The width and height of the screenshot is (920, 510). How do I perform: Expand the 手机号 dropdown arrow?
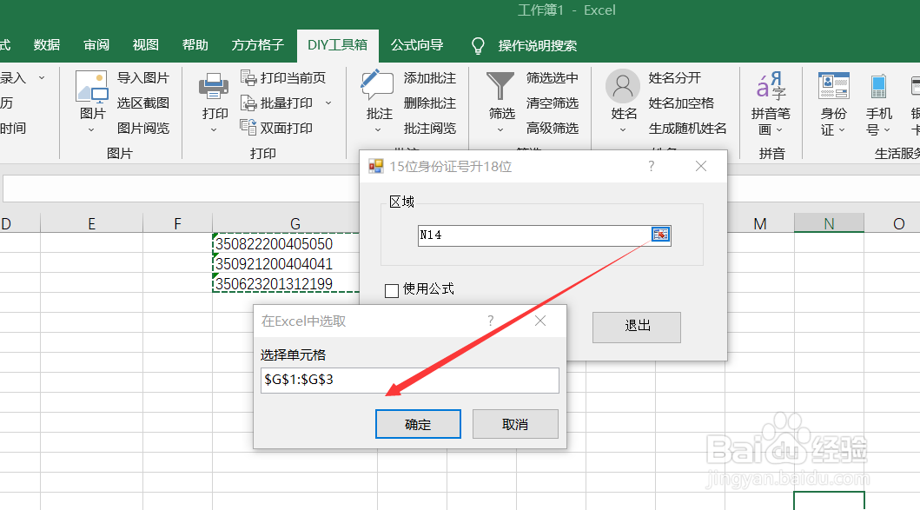[887, 129]
